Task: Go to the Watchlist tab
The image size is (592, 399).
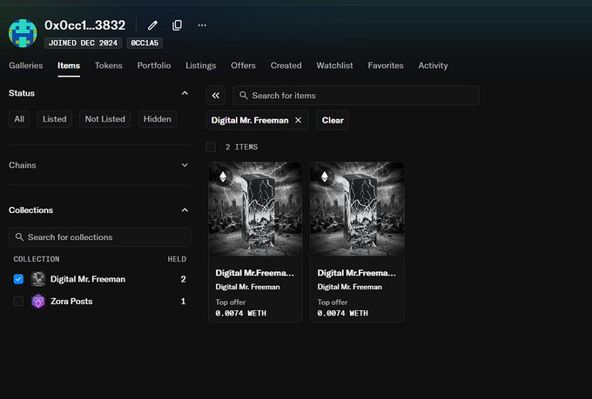Action: (334, 65)
